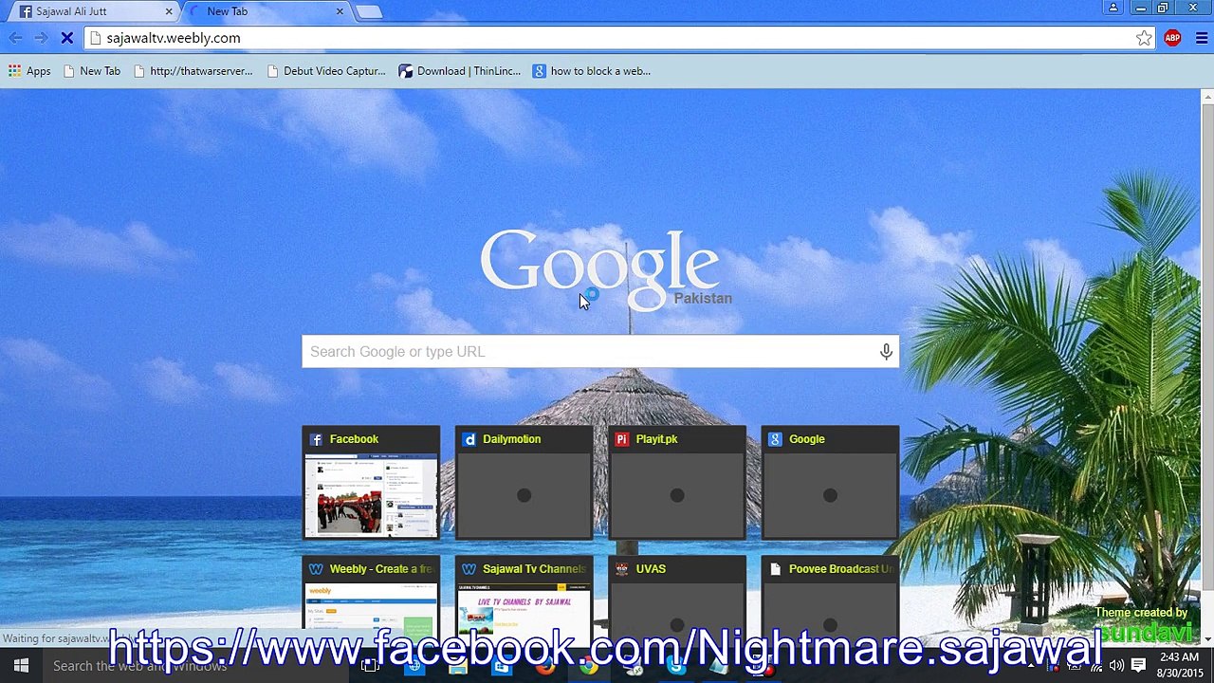This screenshot has height=683, width=1214.
Task: Open the Apps grid in bookmarks bar
Action: coord(29,71)
